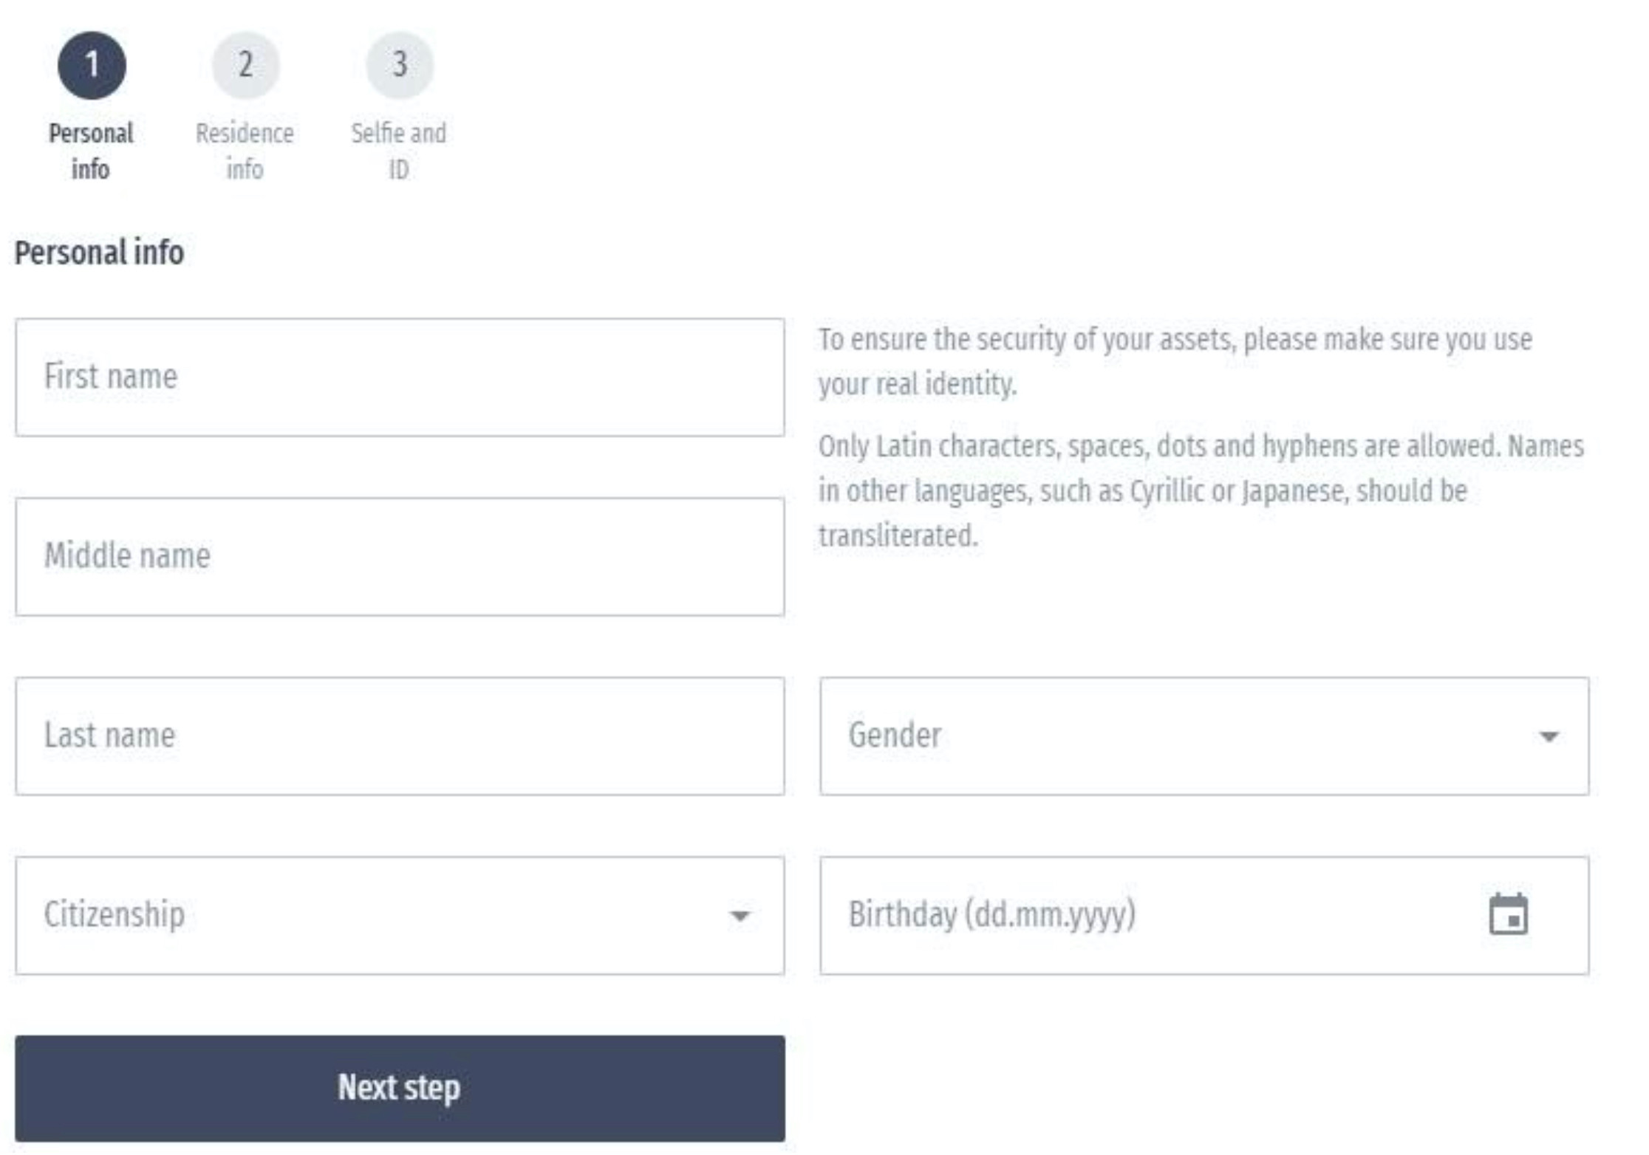Click the Citizenship placeholder text
The height and width of the screenshot is (1155, 1649).
pyautogui.click(x=115, y=914)
